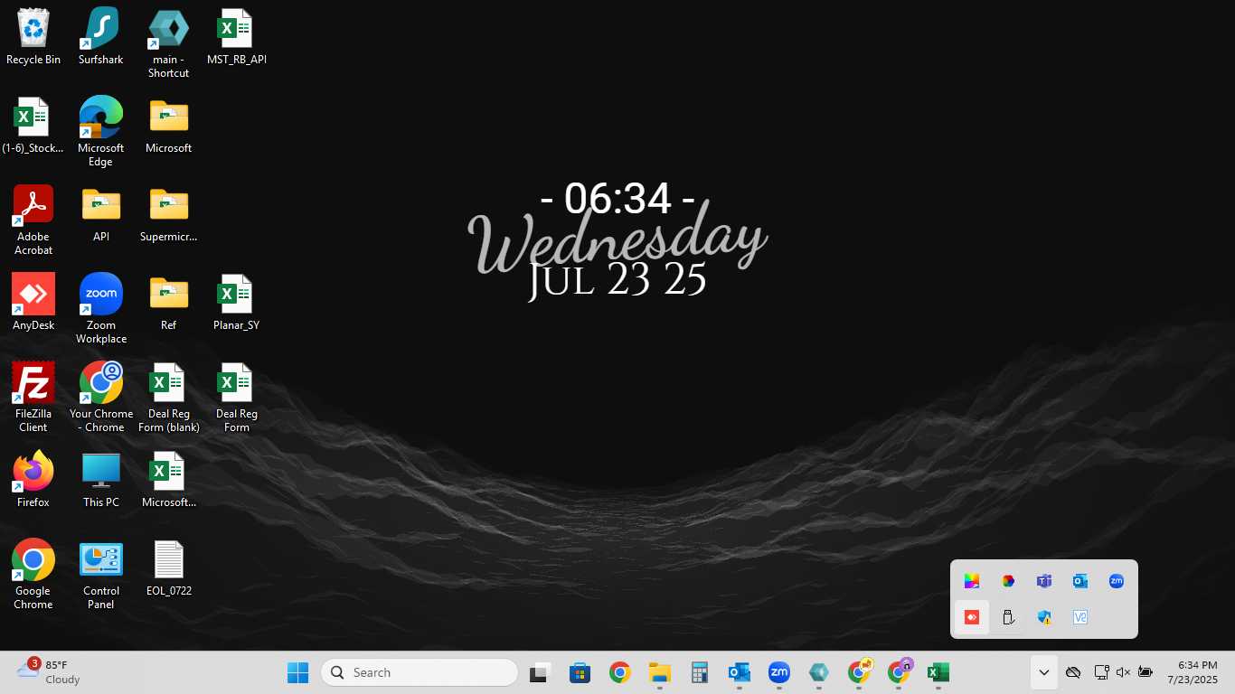Select the 'Microsoft...' Excel file on desktop

(x=168, y=479)
